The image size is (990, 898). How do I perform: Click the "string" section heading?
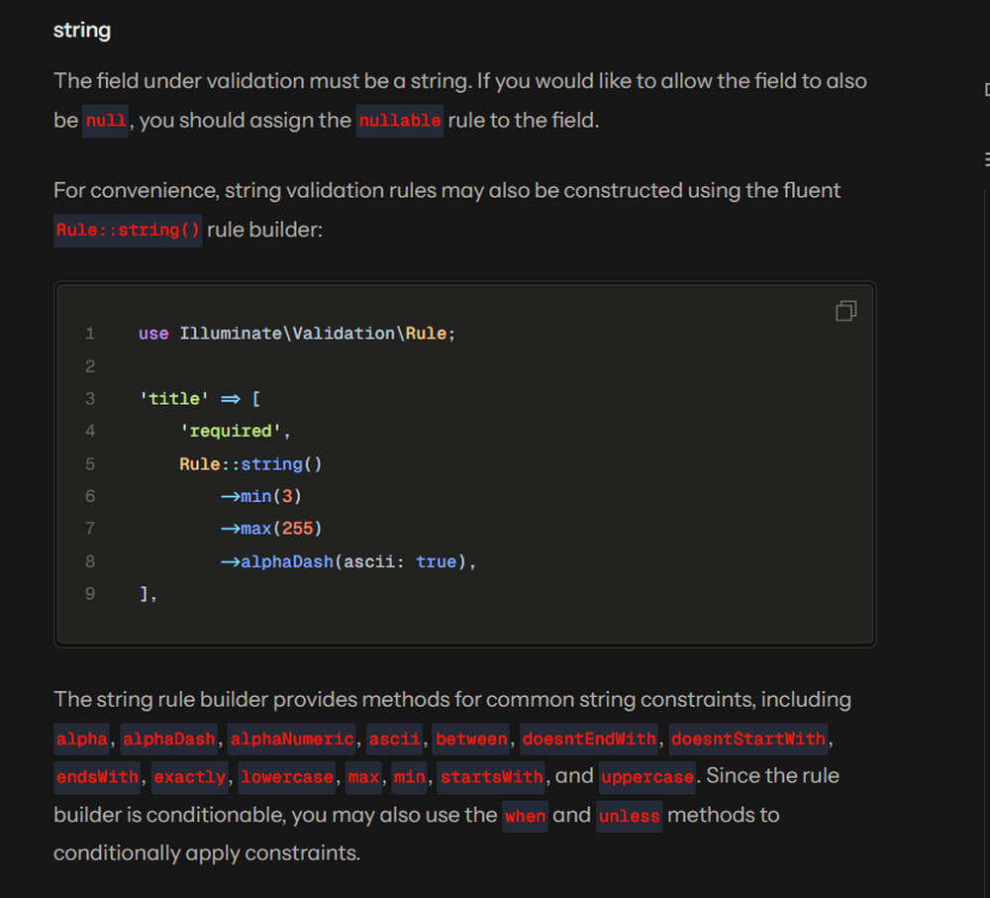[x=82, y=30]
